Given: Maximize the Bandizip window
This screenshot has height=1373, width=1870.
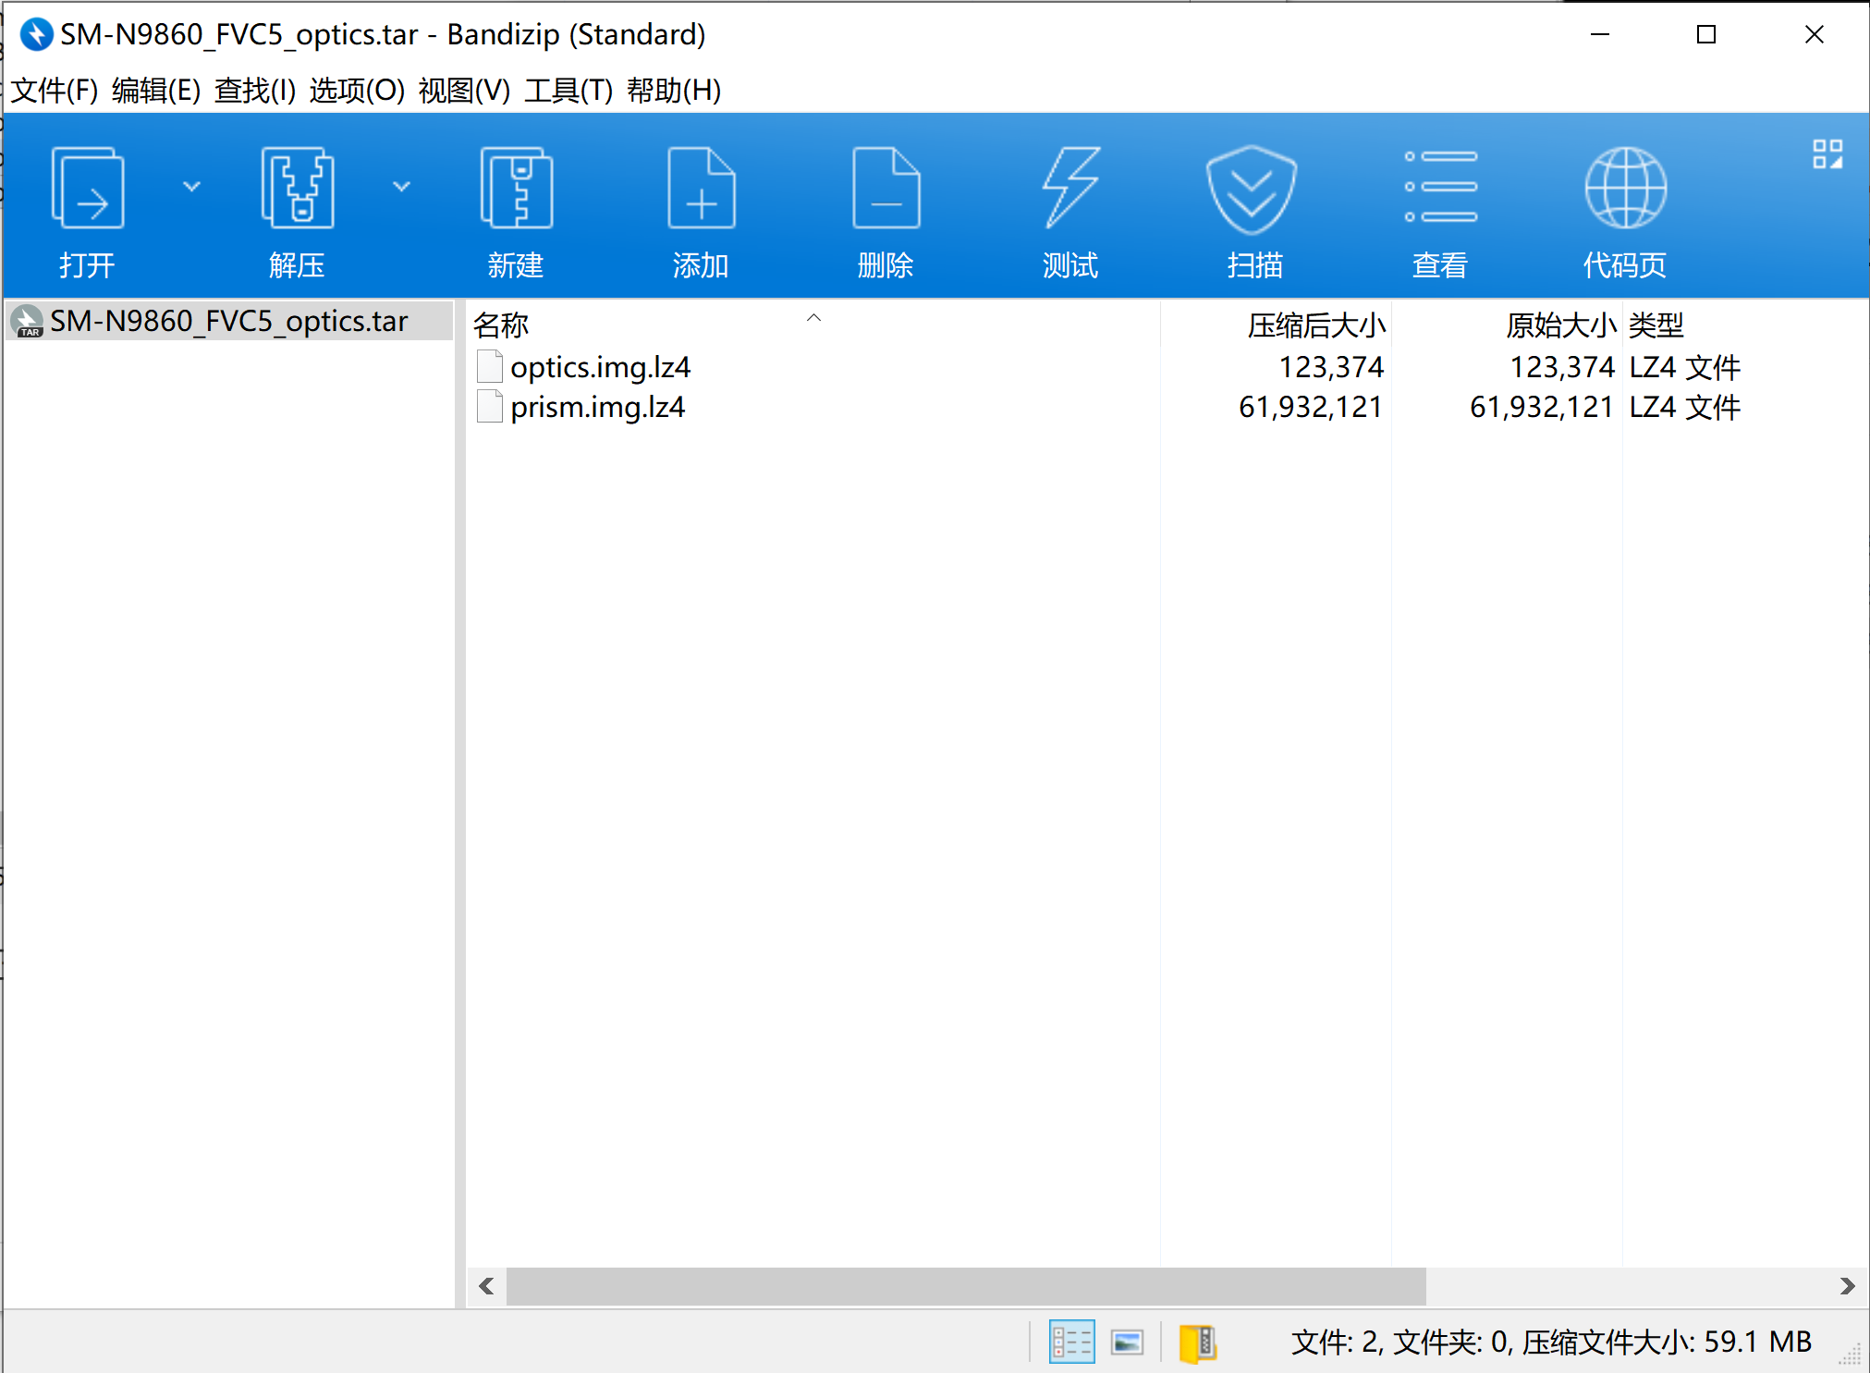Looking at the screenshot, I should [x=1706, y=34].
